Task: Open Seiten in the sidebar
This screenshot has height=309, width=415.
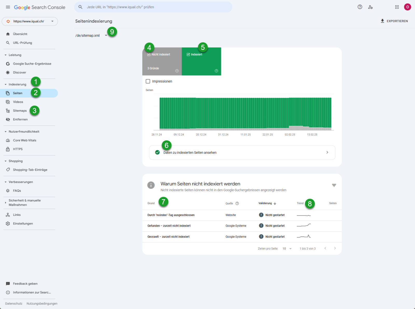Action: click(x=29, y=93)
